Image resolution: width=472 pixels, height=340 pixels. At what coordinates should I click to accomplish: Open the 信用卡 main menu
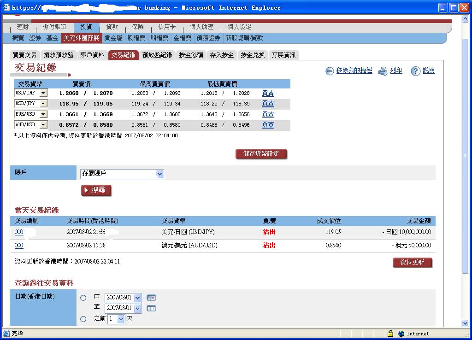[167, 27]
